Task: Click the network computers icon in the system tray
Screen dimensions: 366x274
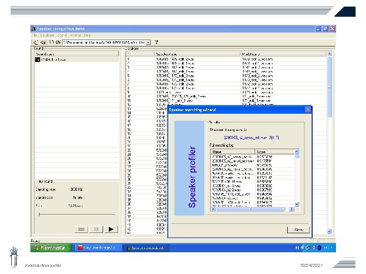Action: [x=308, y=248]
